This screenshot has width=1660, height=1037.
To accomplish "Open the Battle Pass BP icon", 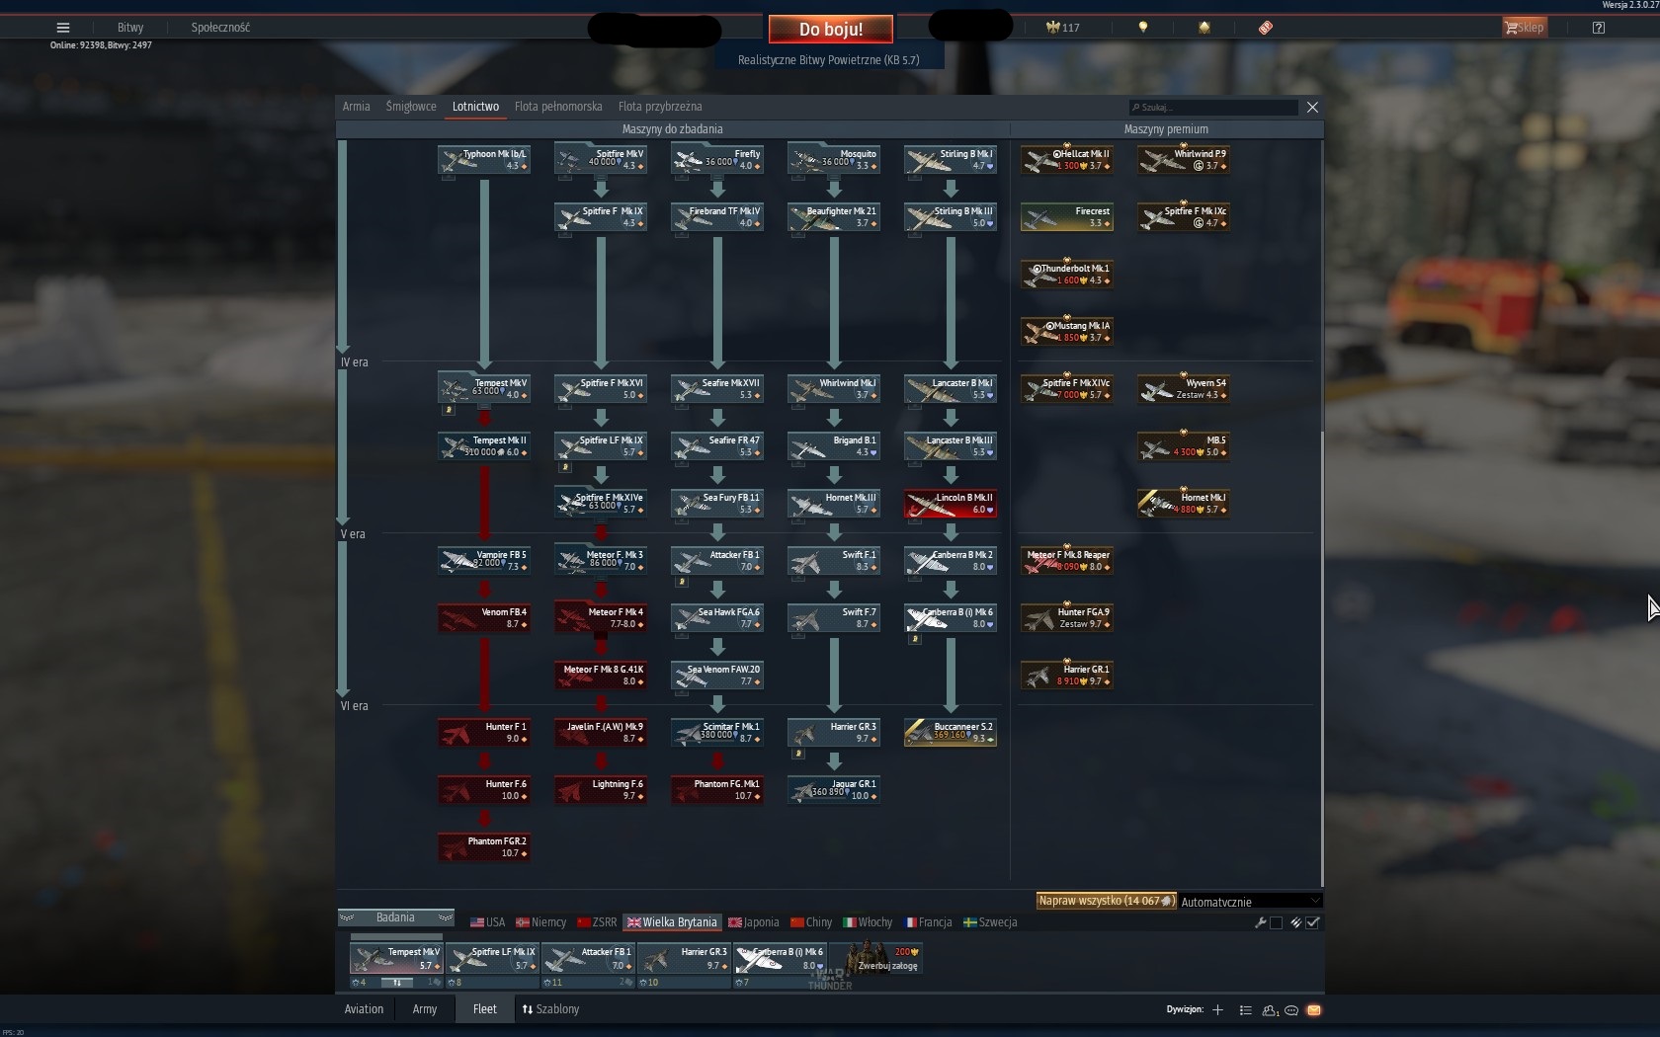I will [1266, 28].
